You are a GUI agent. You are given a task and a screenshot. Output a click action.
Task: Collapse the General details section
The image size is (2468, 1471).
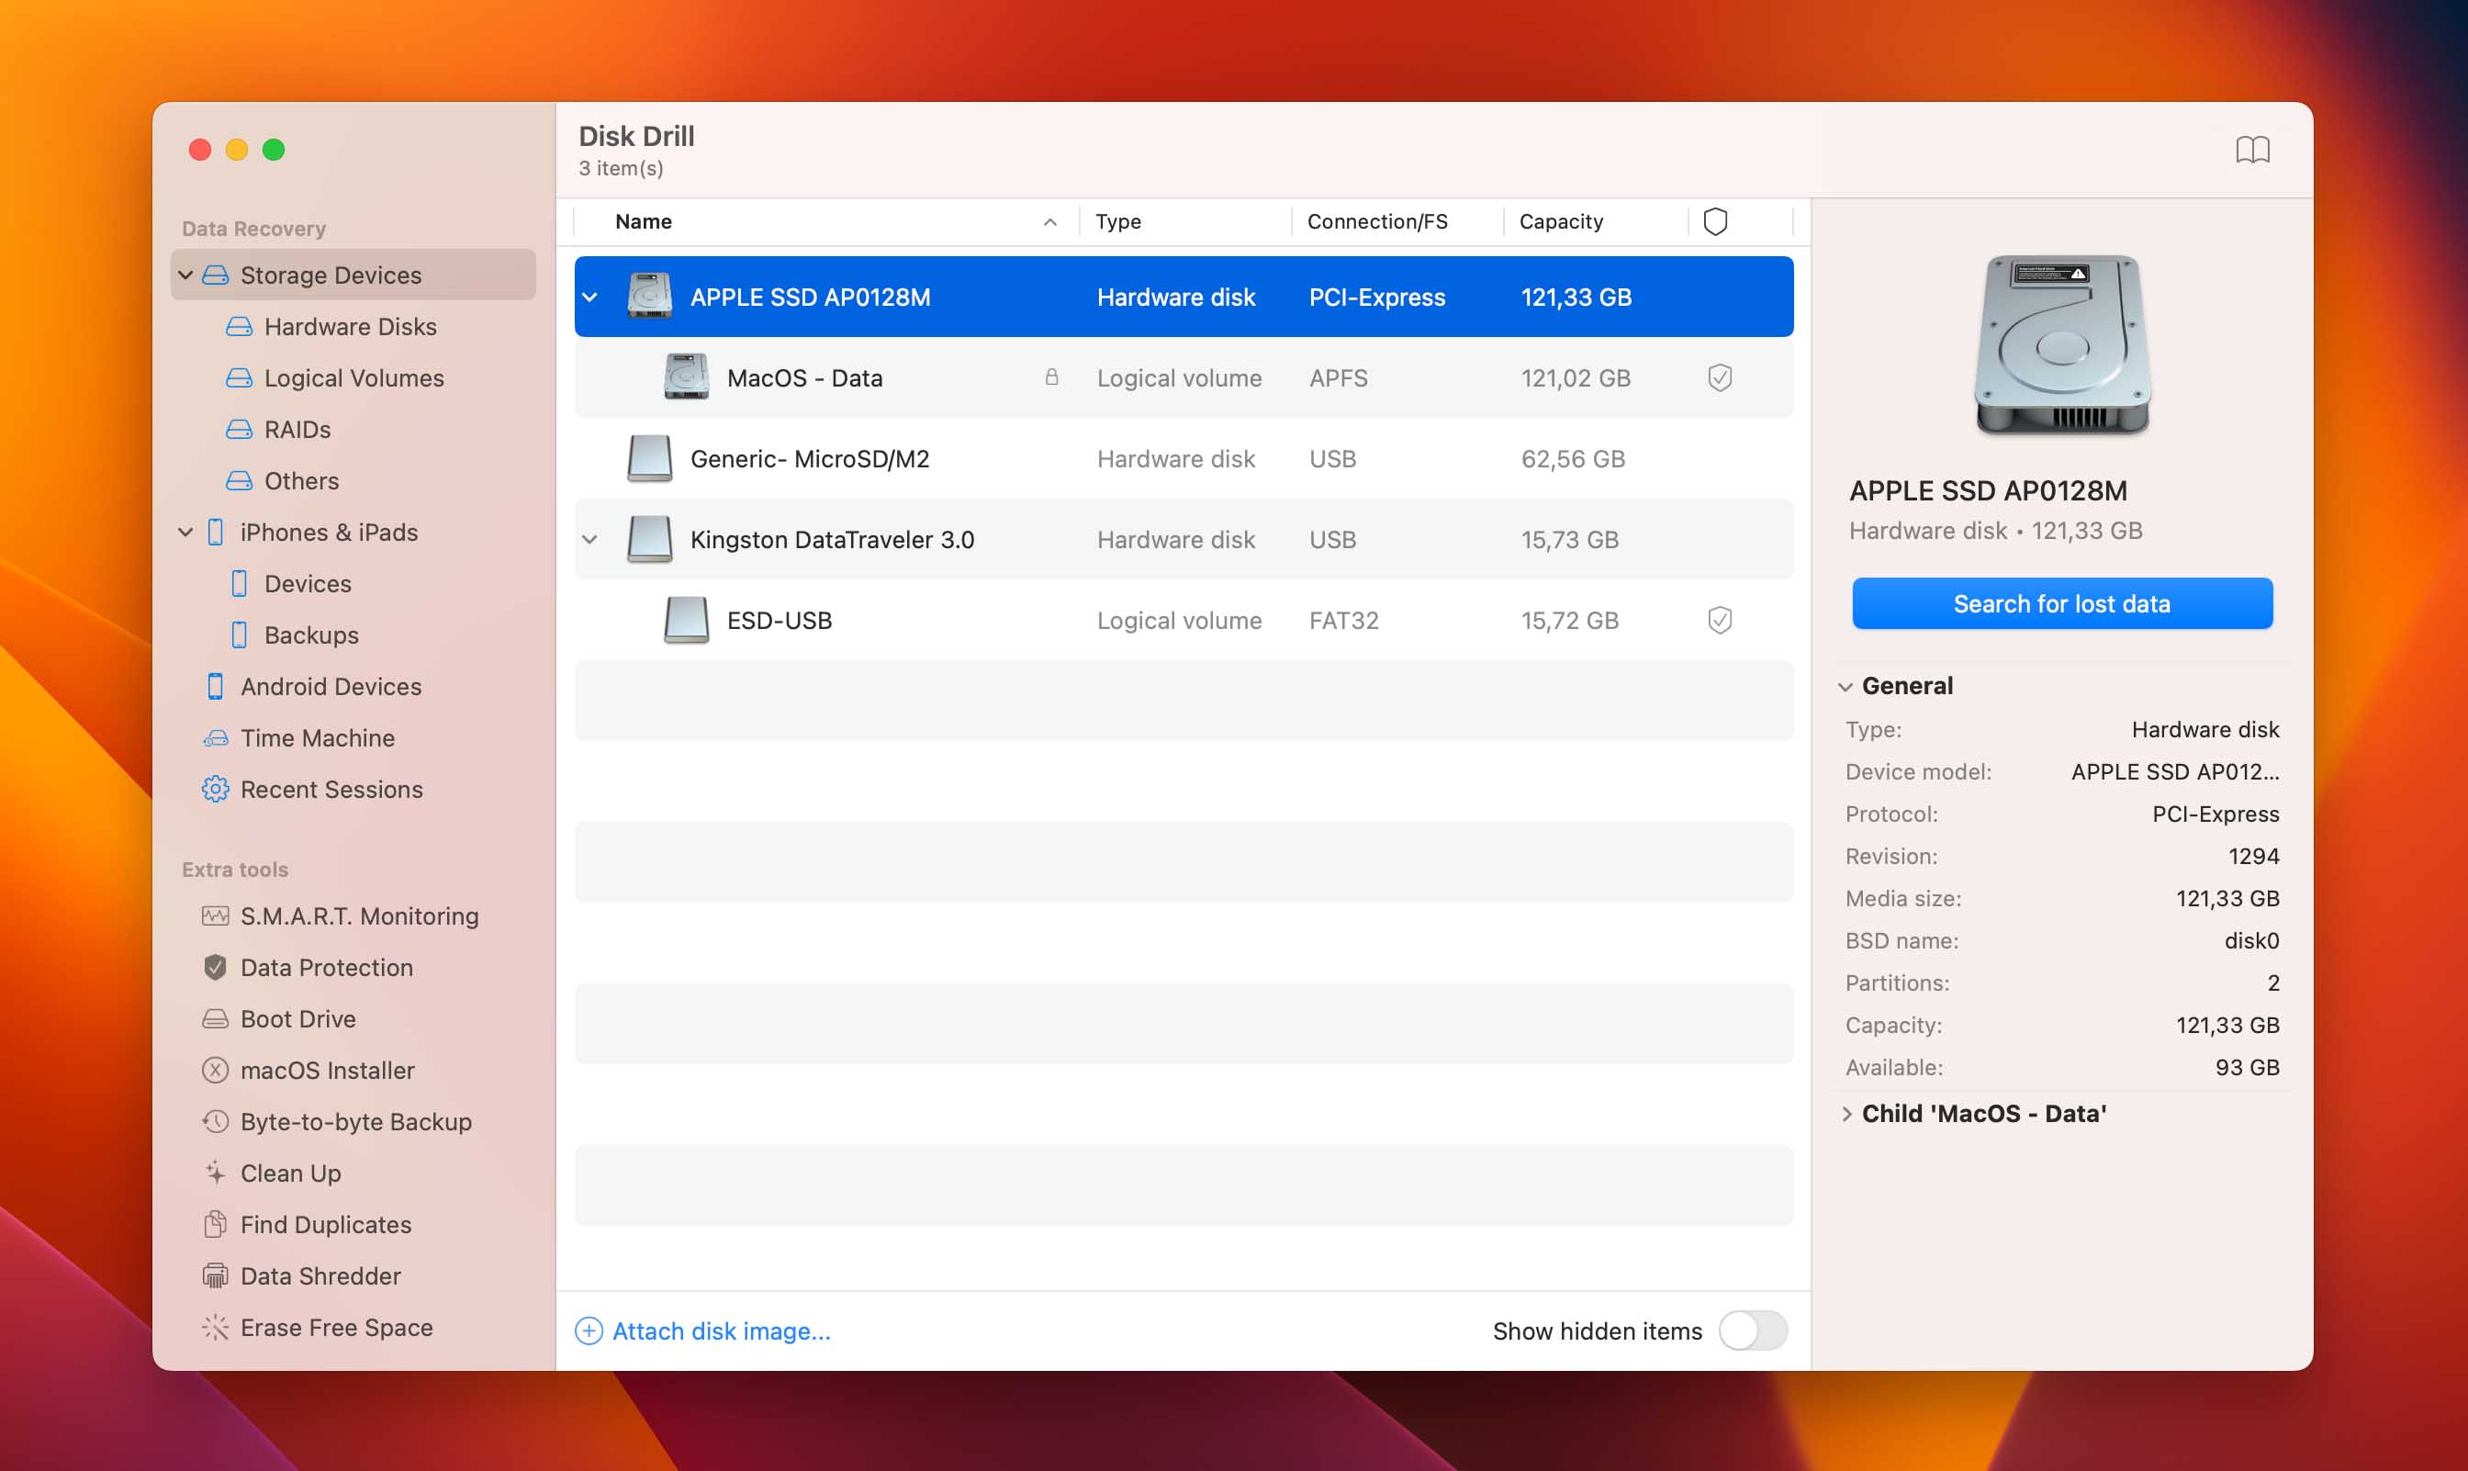[1845, 686]
